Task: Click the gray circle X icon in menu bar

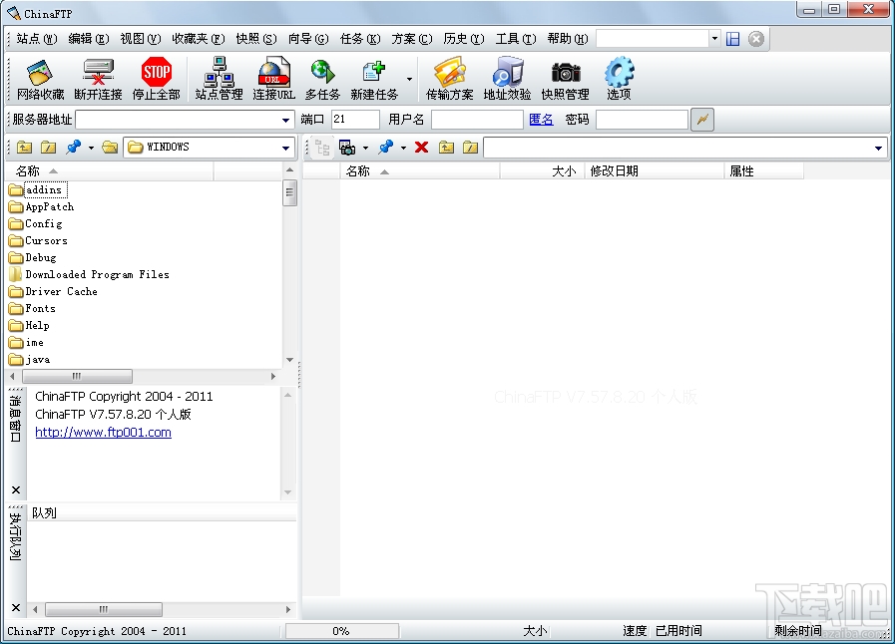Action: 756,39
